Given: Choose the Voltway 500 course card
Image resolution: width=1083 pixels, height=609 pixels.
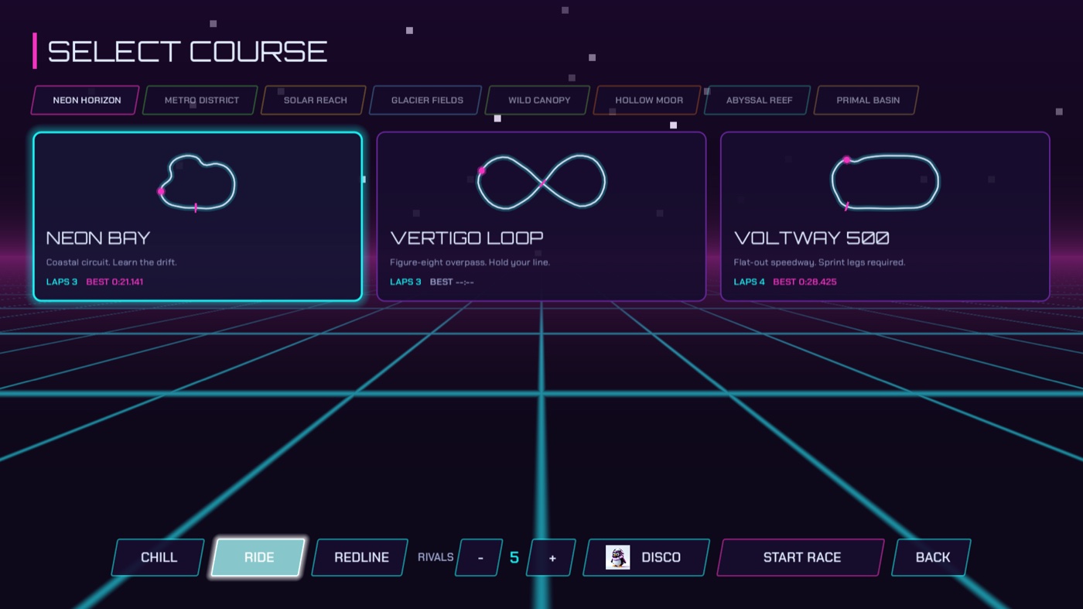Looking at the screenshot, I should tap(885, 216).
